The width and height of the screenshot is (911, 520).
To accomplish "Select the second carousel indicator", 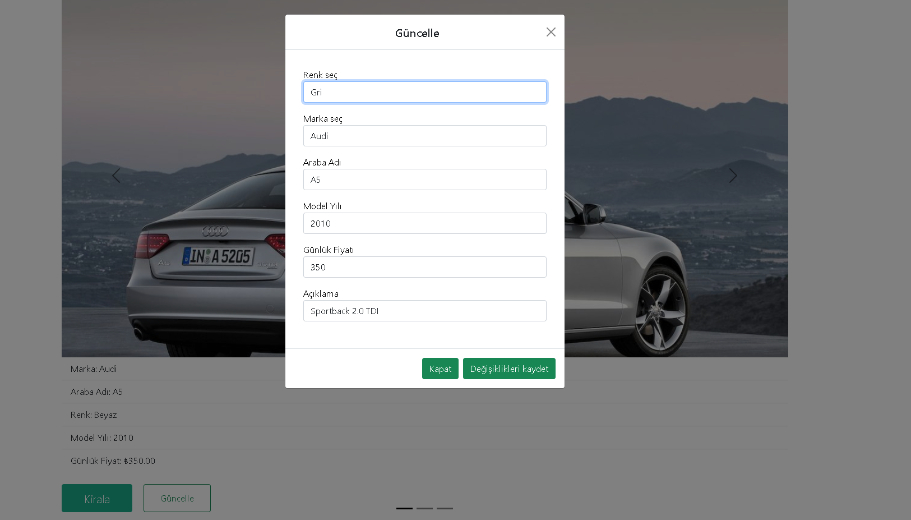I will (x=424, y=508).
